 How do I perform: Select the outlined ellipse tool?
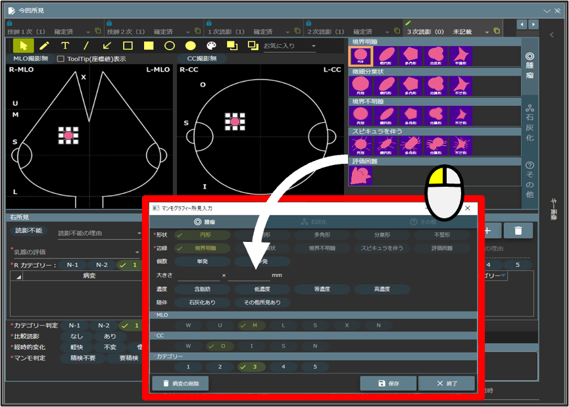[170, 46]
